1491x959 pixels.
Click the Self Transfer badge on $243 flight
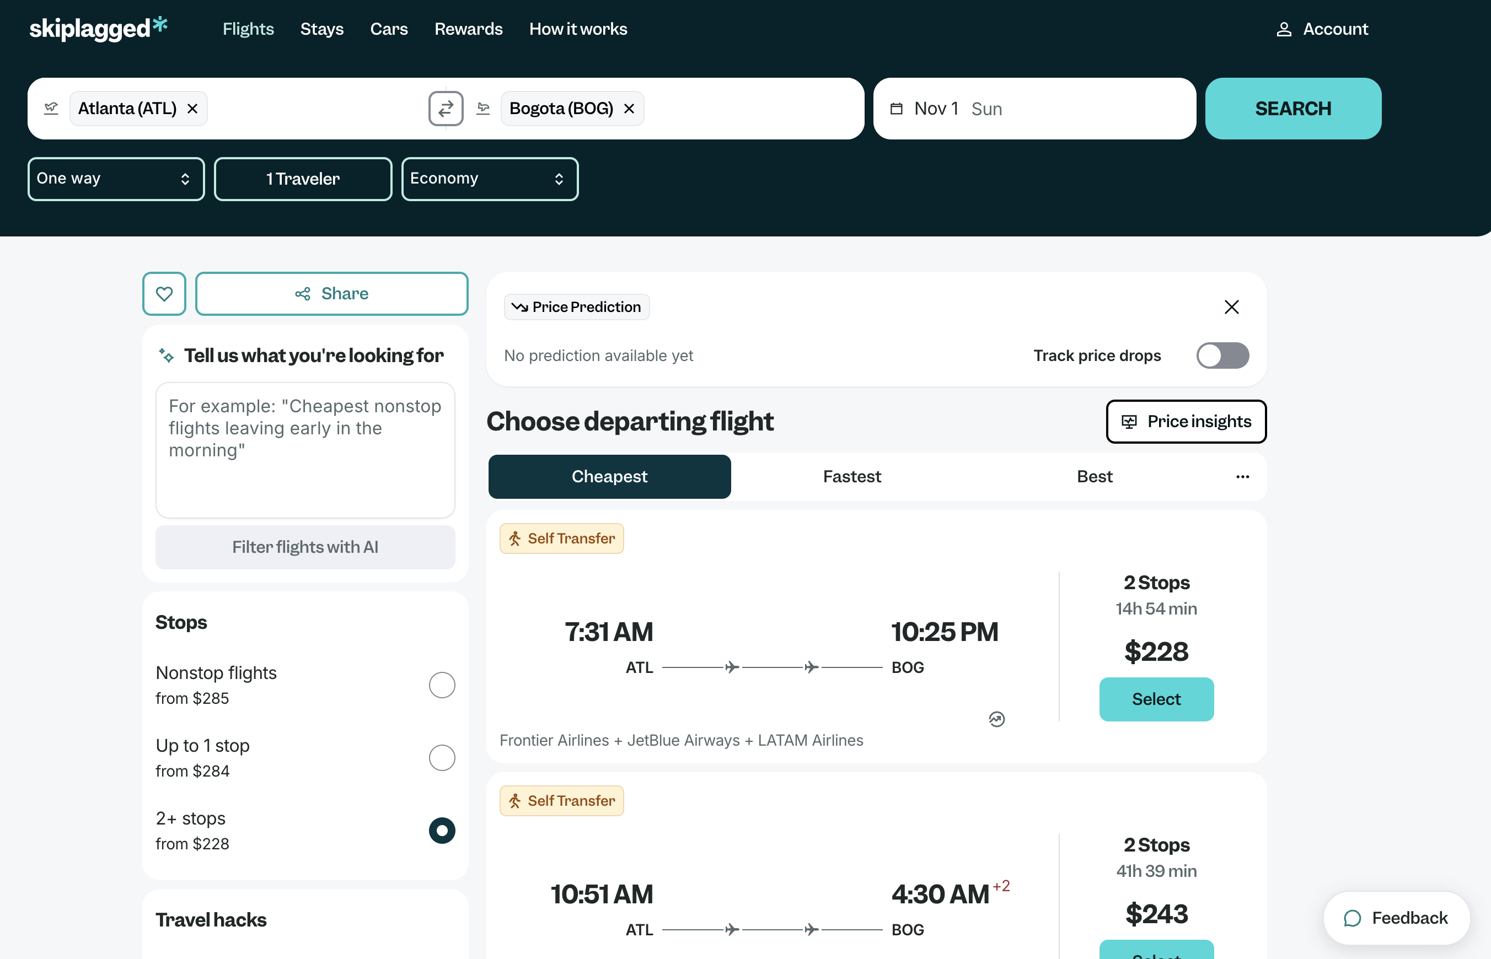click(x=561, y=800)
